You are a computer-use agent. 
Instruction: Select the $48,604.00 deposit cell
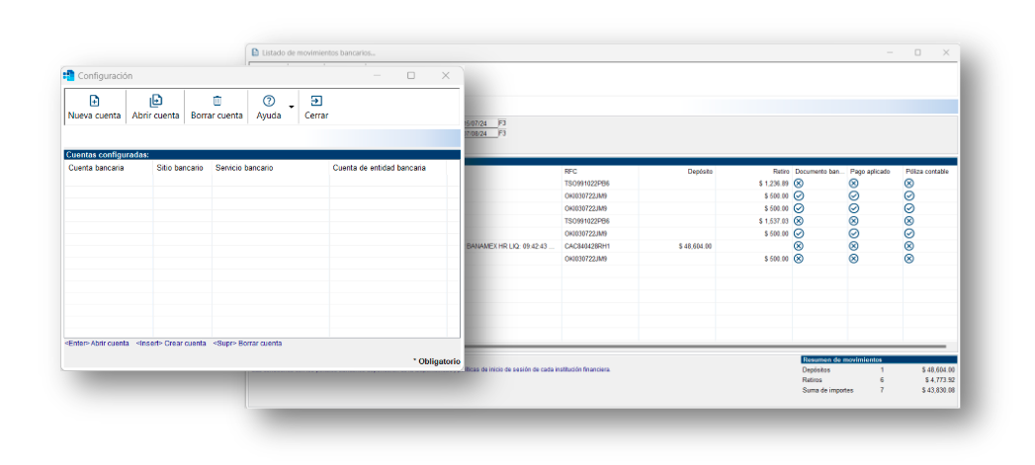[x=695, y=246]
